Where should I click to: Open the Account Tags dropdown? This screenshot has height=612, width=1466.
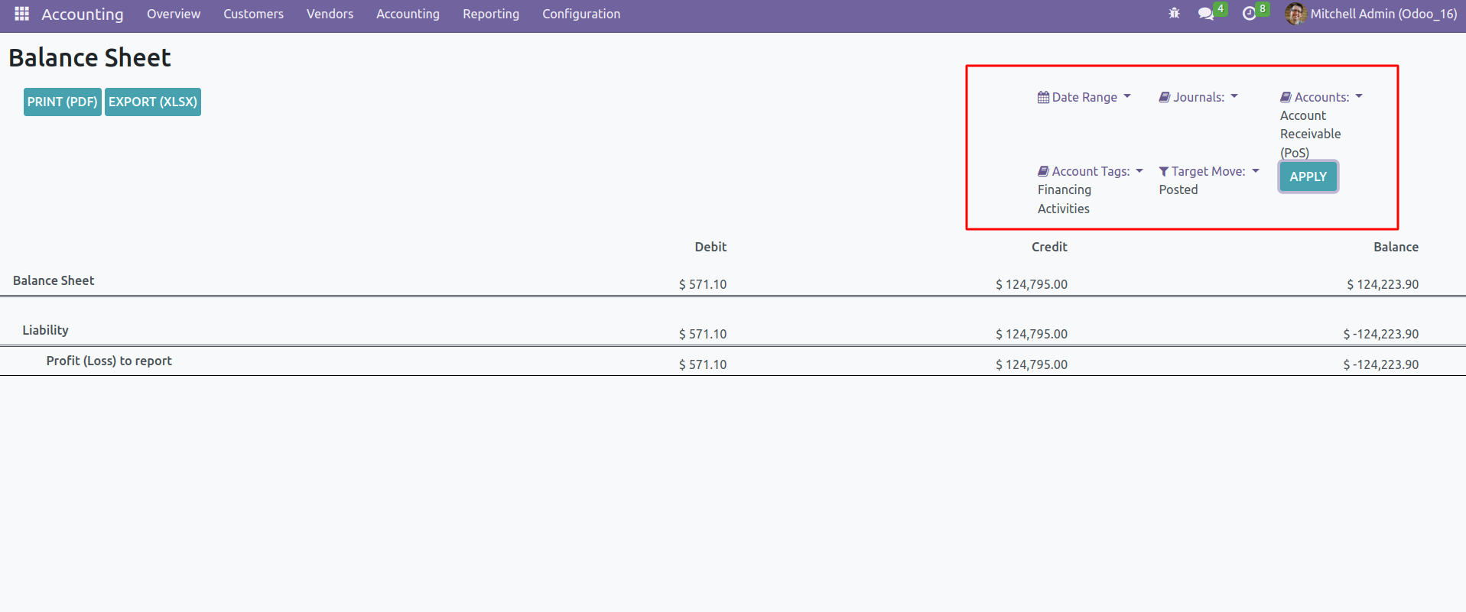coord(1139,171)
